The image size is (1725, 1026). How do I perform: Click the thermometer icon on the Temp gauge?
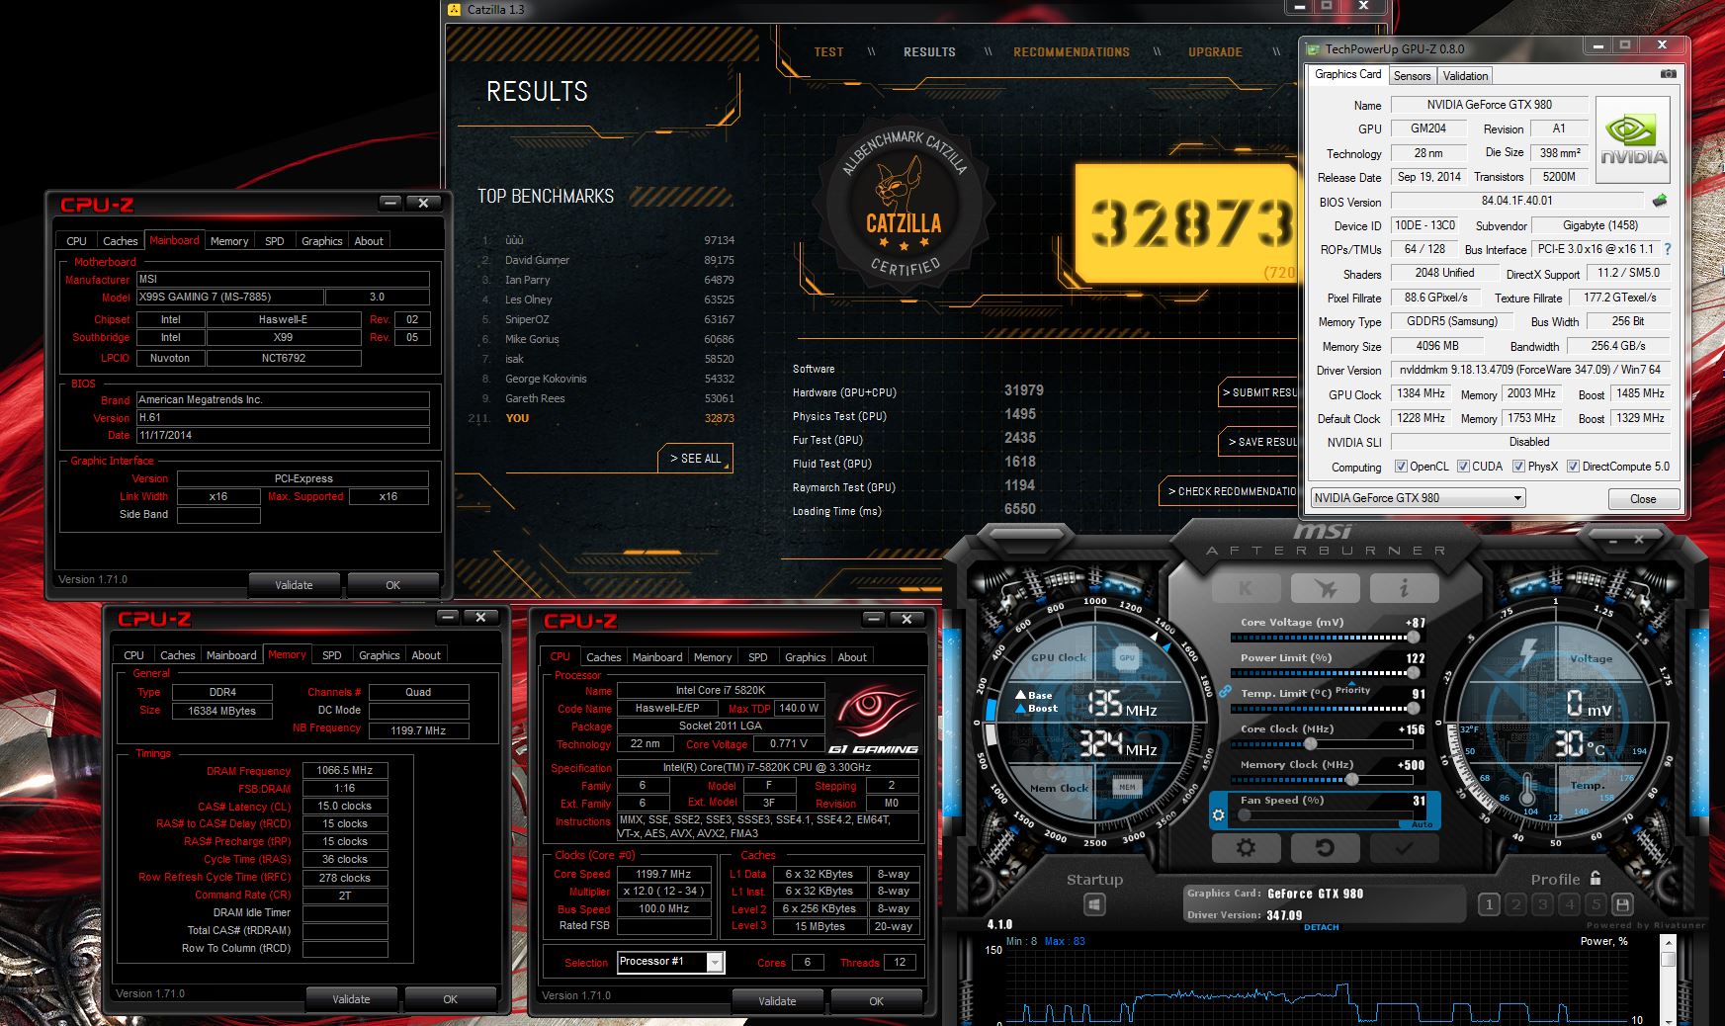1527,790
